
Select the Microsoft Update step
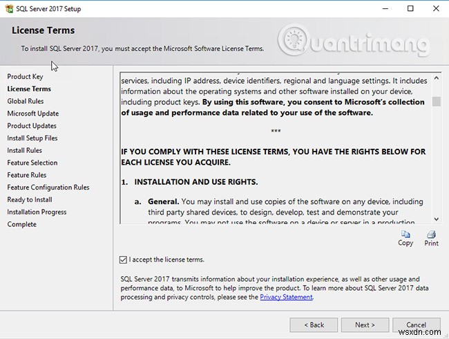(33, 113)
